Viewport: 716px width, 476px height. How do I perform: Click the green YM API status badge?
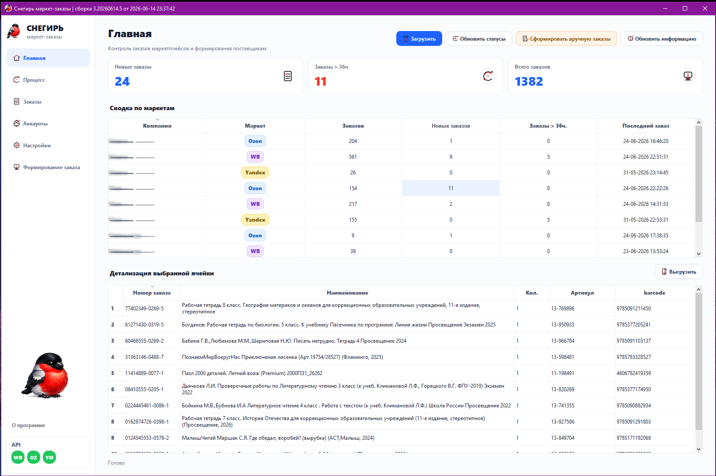point(49,458)
